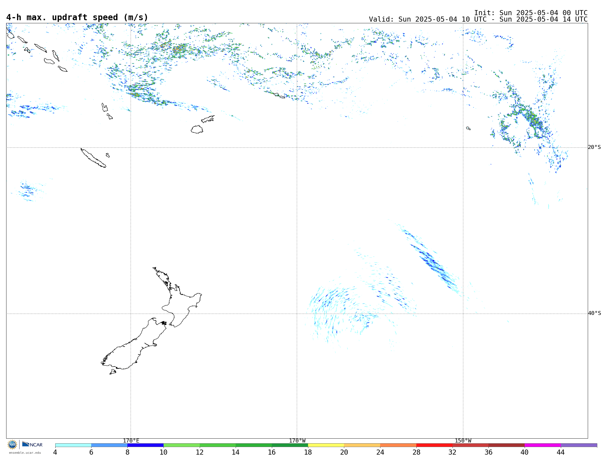Click the 40°S latitude label

click(x=594, y=313)
